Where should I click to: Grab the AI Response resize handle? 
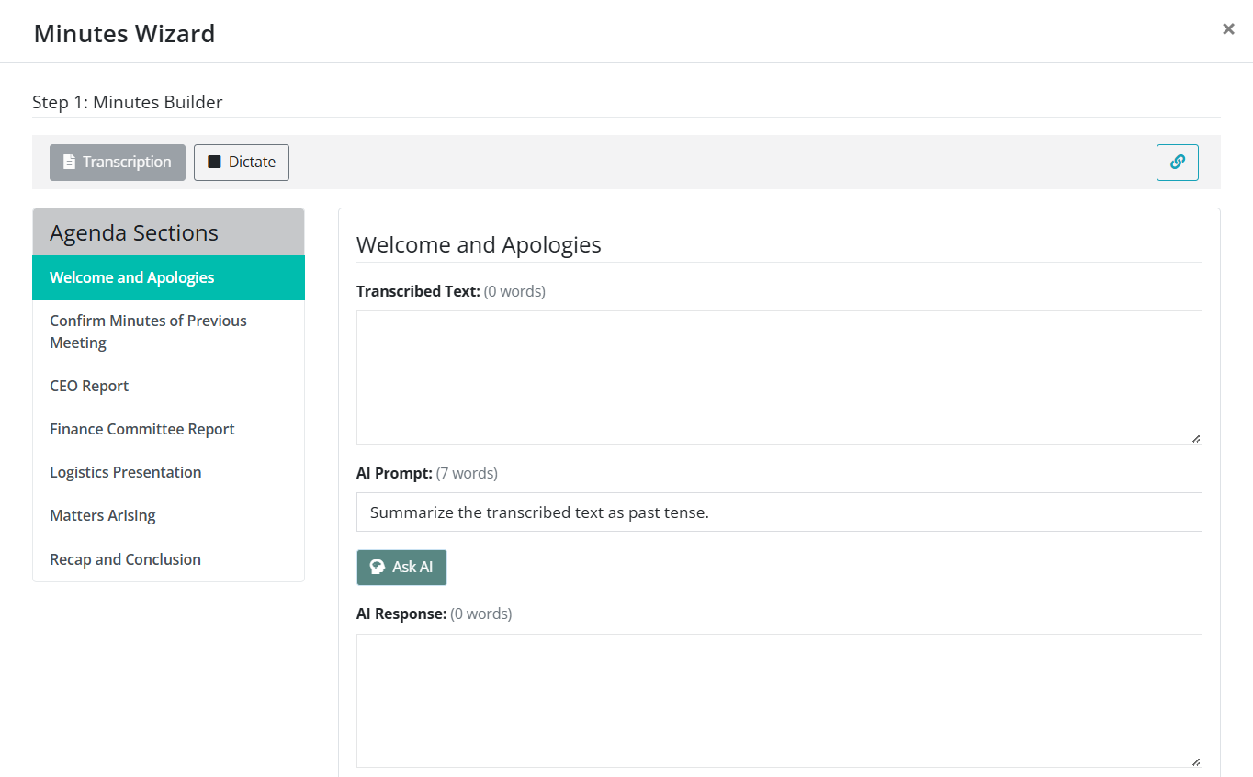point(1195,761)
